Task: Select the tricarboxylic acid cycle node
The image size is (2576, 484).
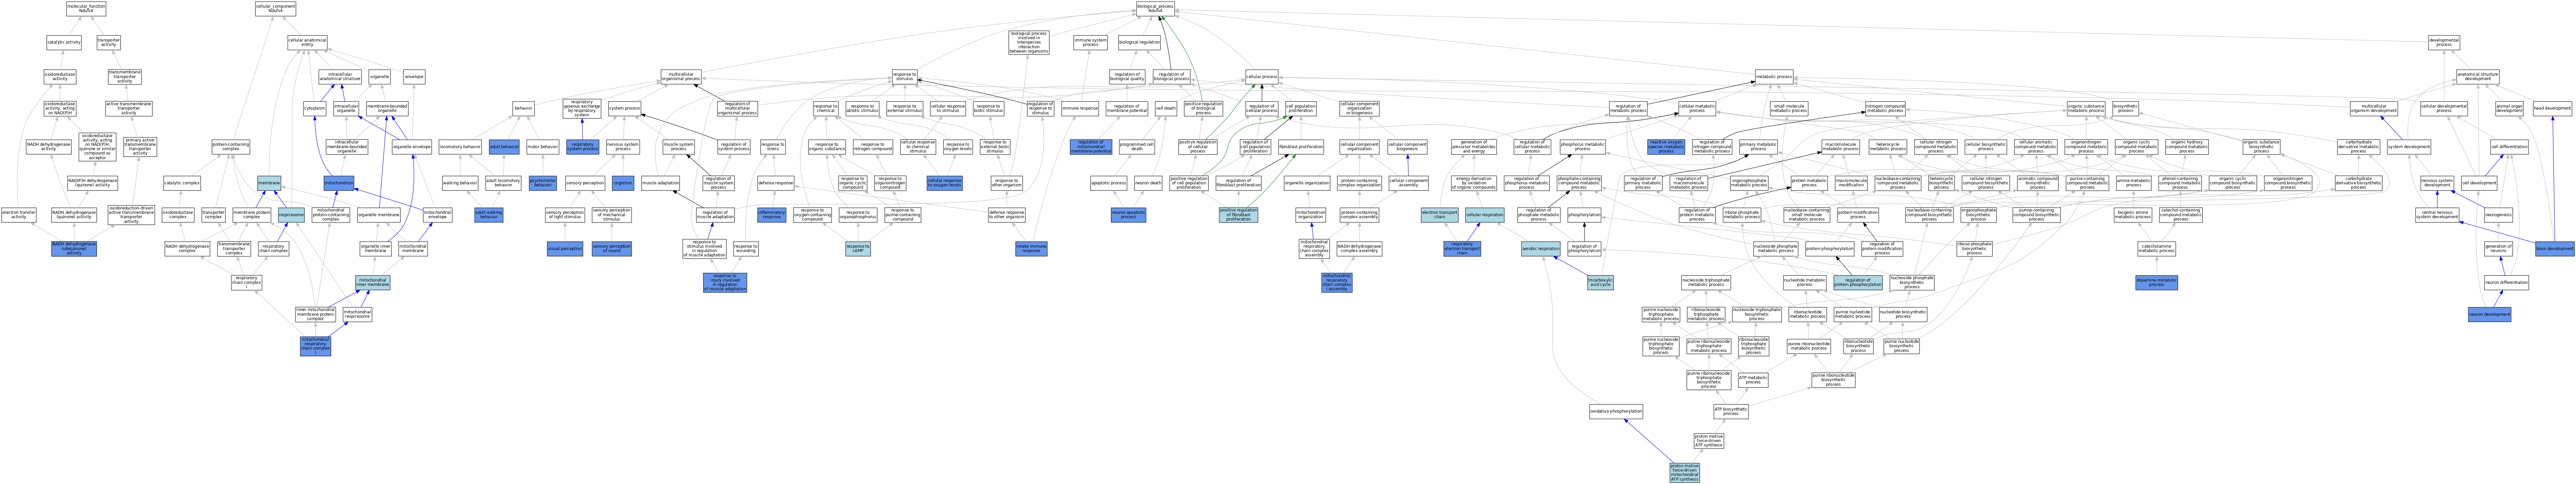Action: (1600, 283)
